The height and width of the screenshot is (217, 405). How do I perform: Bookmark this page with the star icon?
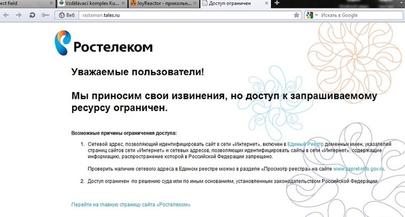tap(296, 15)
